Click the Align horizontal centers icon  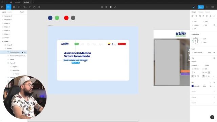pyautogui.click(x=196, y=16)
